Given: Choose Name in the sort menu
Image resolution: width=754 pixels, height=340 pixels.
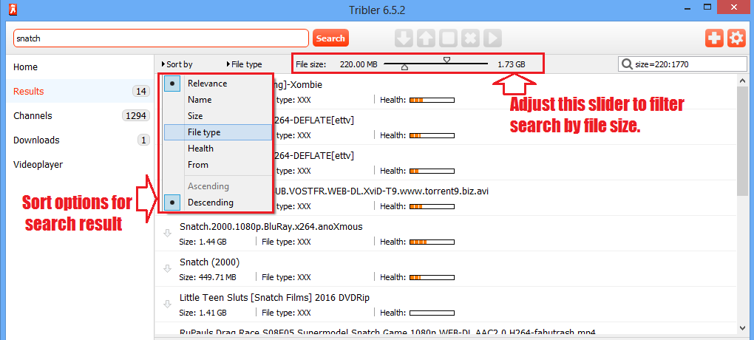Looking at the screenshot, I should tap(200, 100).
